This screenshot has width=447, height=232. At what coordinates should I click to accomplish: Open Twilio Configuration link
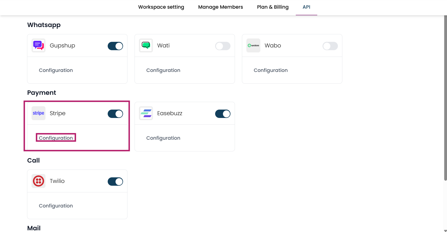pyautogui.click(x=56, y=206)
